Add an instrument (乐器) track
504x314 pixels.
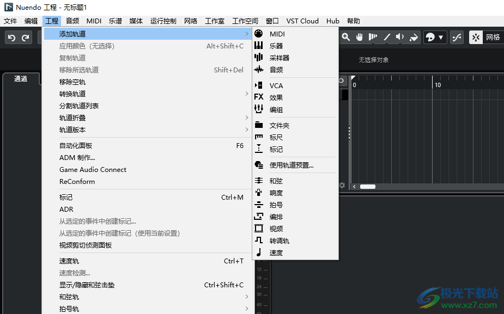[276, 46]
